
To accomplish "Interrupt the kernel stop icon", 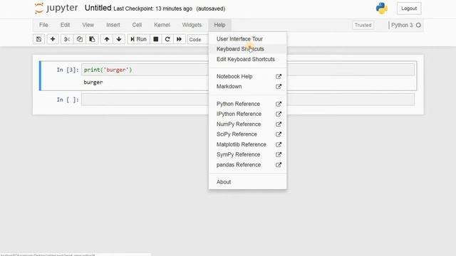I will pyautogui.click(x=156, y=39).
